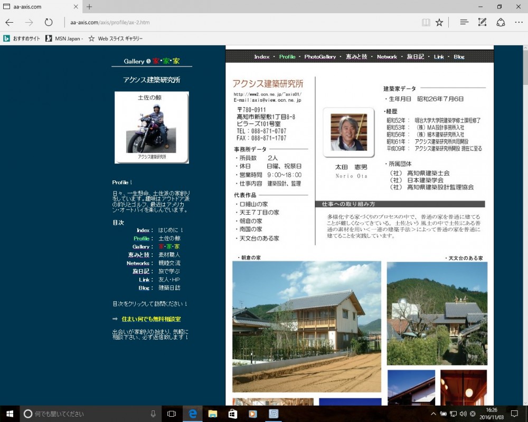Add page to favorites star icon
Viewport: 528px width, 422px height.
(x=439, y=22)
